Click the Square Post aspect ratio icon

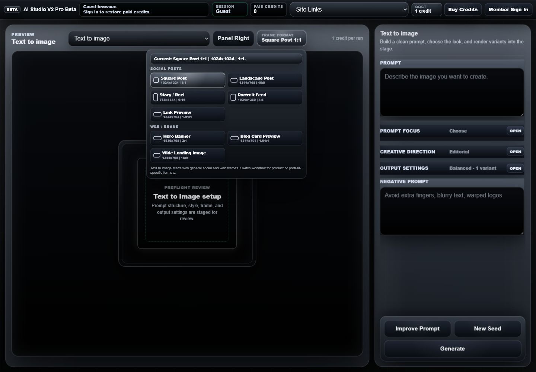pos(156,80)
